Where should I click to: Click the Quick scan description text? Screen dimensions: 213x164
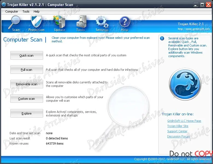(86, 55)
